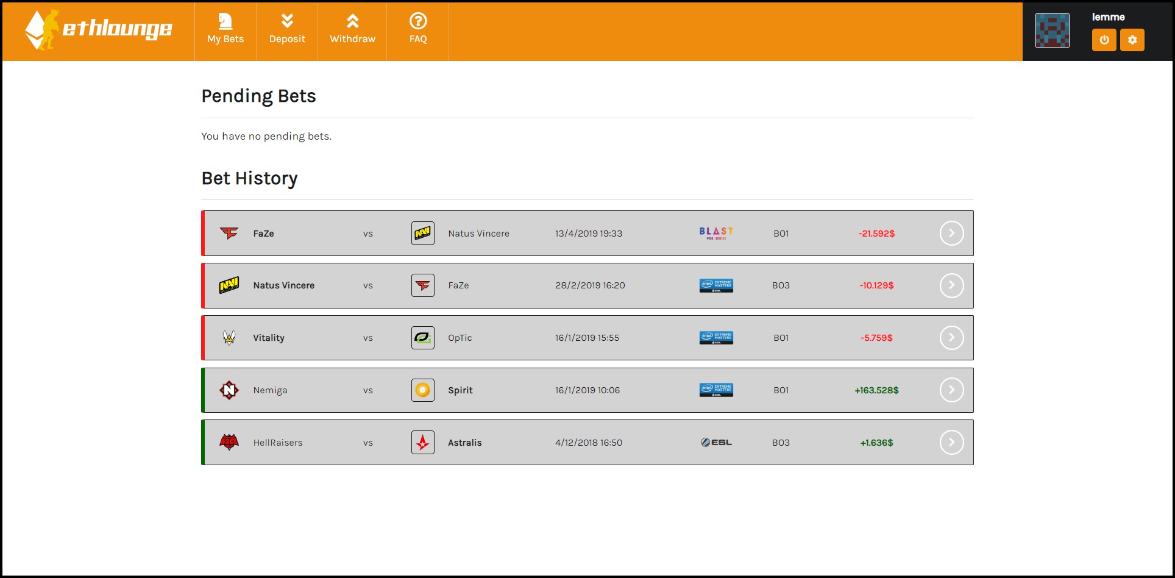Viewport: 1175px width, 578px height.
Task: Click the Nemiga team name
Action: point(270,390)
